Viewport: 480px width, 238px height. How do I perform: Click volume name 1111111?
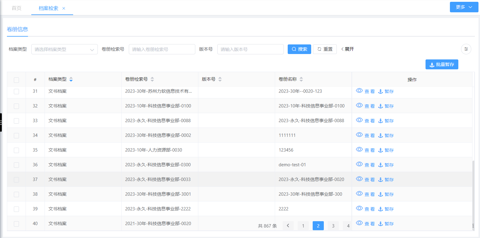tap(287, 135)
